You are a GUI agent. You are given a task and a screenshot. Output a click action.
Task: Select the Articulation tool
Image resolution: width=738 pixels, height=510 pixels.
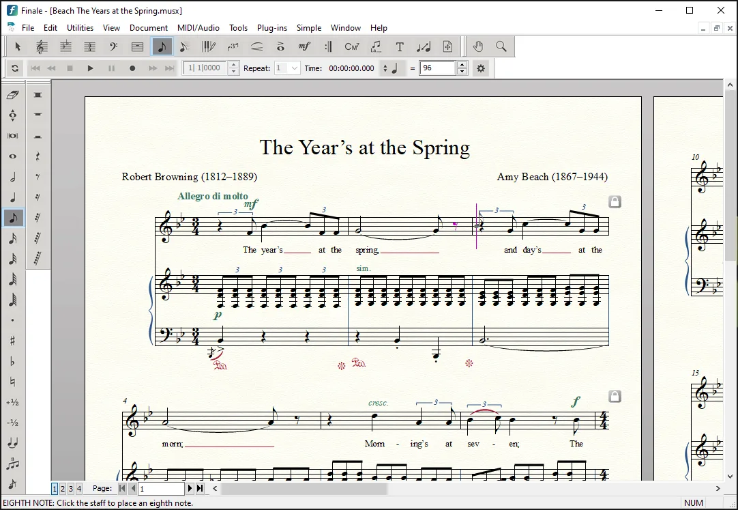click(x=280, y=46)
